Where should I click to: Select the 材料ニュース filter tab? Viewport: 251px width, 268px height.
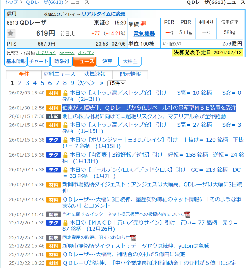59,74
